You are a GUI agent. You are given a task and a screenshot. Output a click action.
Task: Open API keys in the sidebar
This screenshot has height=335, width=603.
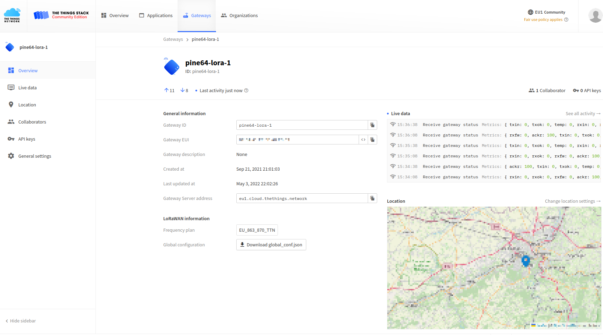tap(48, 139)
